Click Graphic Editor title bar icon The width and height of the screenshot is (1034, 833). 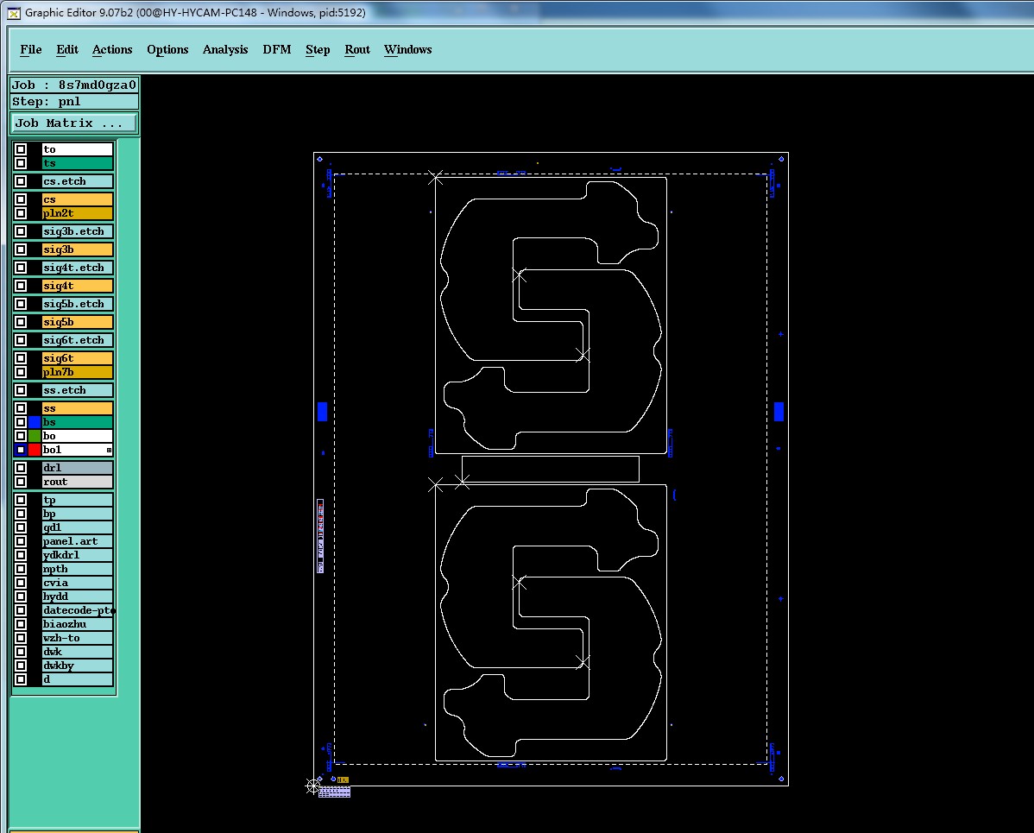14,13
